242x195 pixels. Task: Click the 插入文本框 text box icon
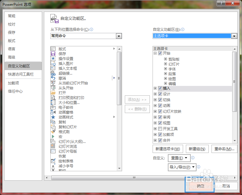point(53,68)
